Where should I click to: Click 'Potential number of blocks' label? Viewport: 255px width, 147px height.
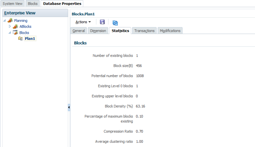click(x=112, y=76)
